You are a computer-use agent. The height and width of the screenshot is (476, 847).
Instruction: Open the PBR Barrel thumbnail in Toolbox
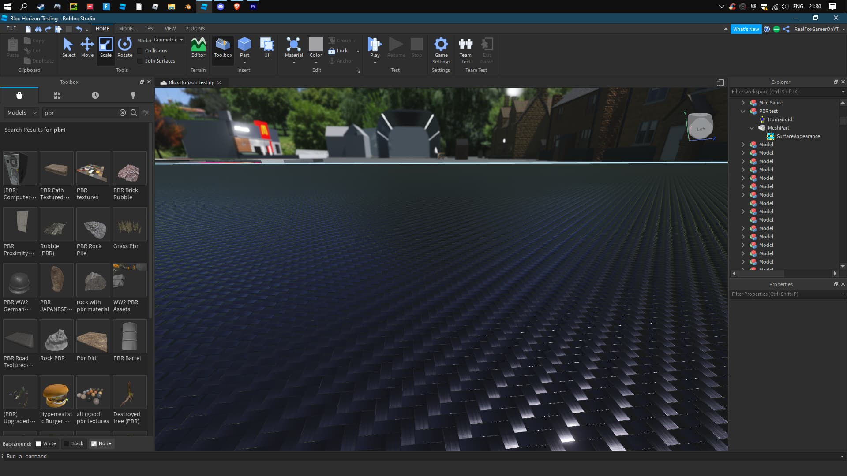click(x=129, y=336)
